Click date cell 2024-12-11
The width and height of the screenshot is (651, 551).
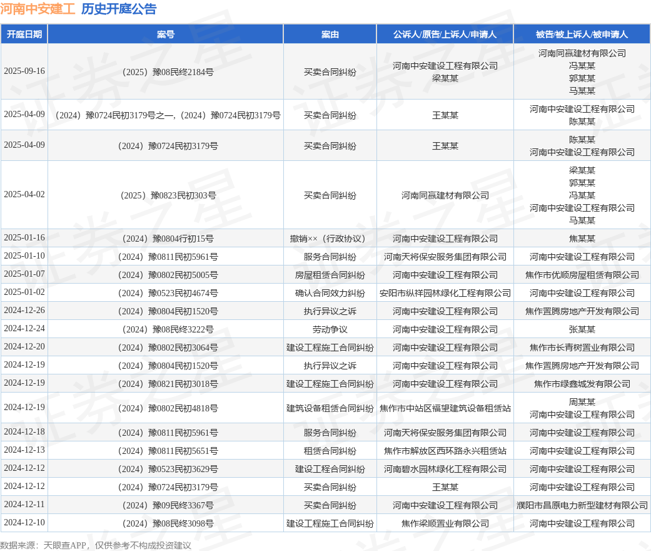tap(24, 505)
